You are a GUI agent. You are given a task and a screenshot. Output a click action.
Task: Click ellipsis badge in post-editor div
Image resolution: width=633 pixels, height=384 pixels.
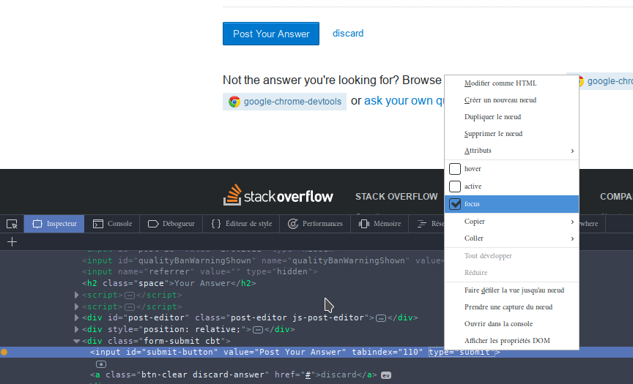(x=381, y=318)
